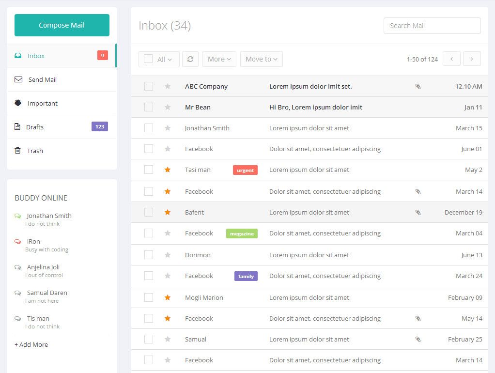Image resolution: width=495 pixels, height=373 pixels.
Task: Focus the Search Mail input field
Action: pos(432,26)
